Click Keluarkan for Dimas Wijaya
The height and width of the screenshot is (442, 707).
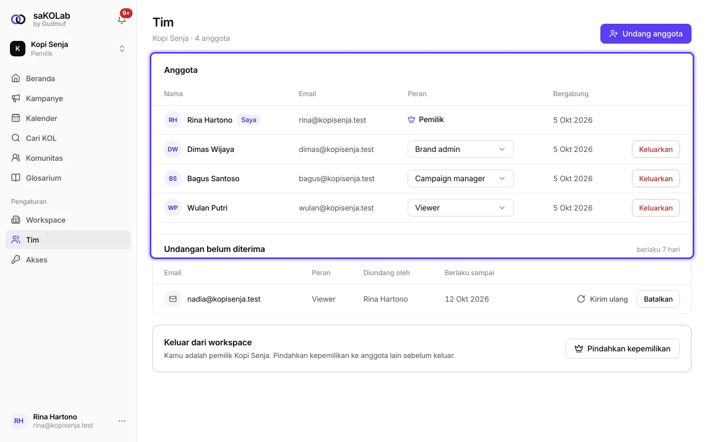[656, 149]
